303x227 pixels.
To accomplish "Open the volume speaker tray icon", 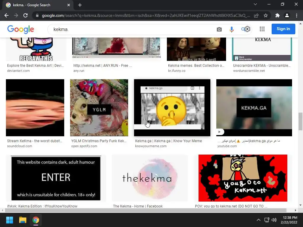I will 274,220.
